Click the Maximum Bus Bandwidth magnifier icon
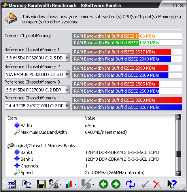 (17, 132)
